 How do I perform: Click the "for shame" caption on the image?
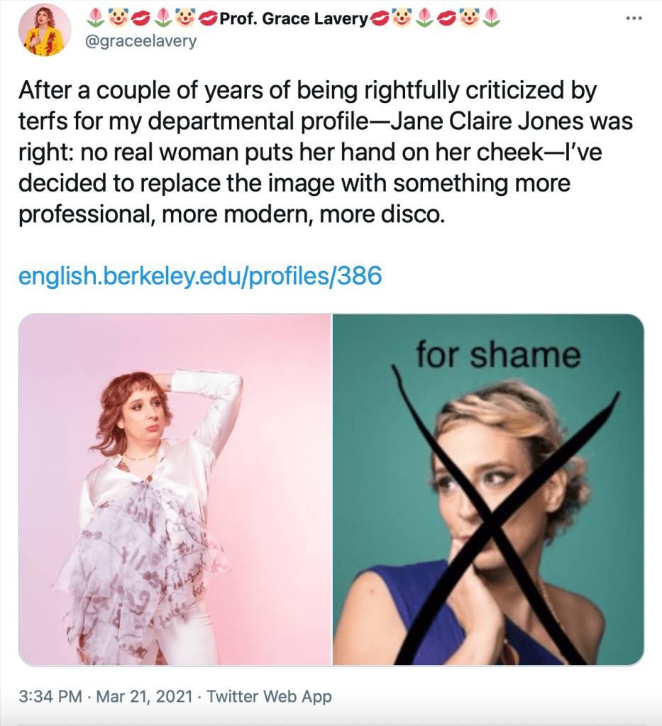498,353
